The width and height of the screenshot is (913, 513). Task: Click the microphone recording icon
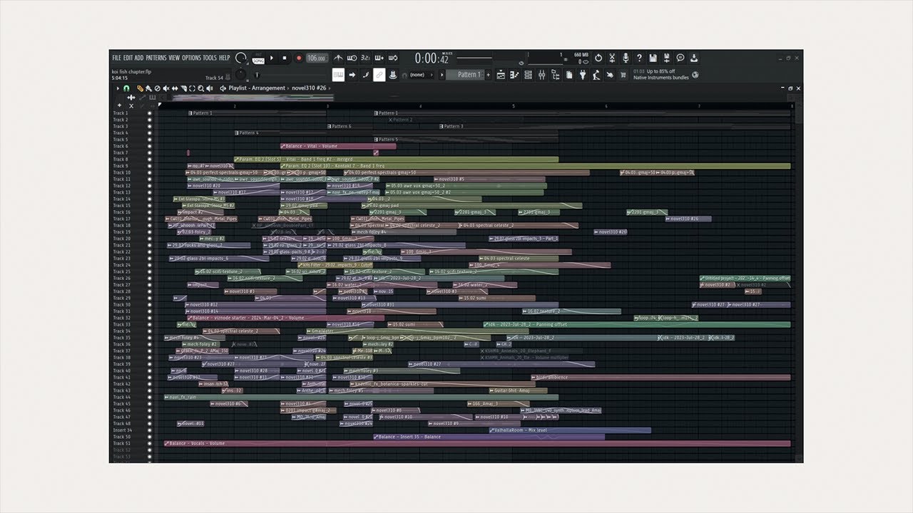point(626,58)
